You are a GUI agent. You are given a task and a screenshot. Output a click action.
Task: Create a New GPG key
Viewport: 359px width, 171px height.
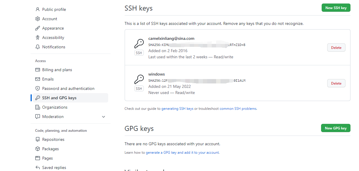click(335, 128)
